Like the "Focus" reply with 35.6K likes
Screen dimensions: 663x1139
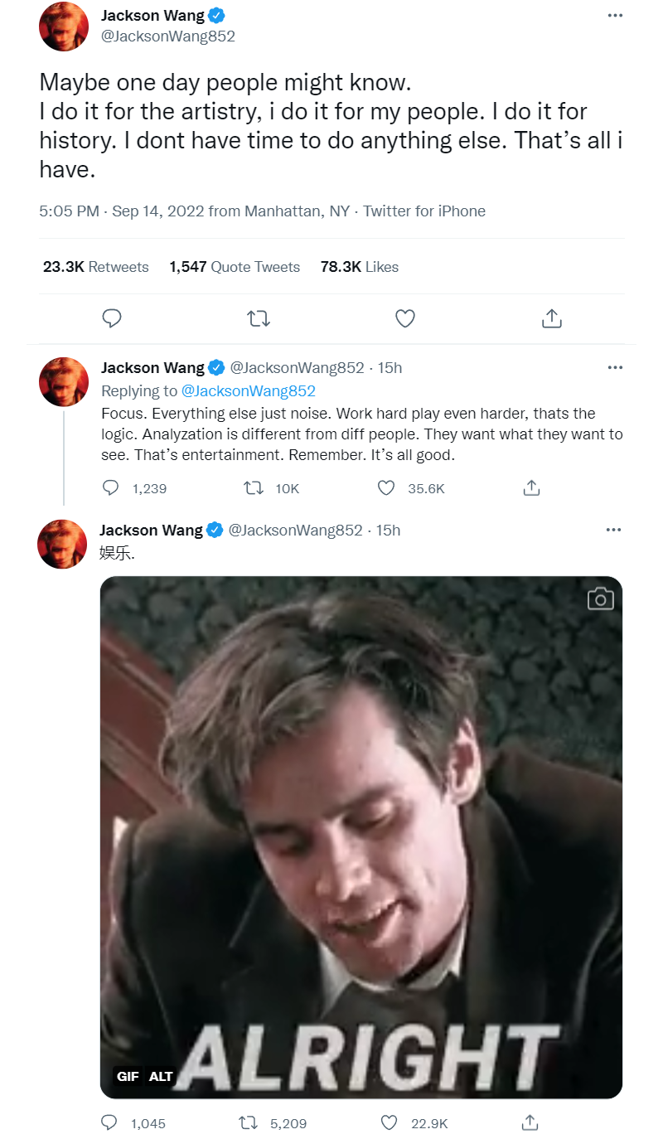click(x=386, y=488)
